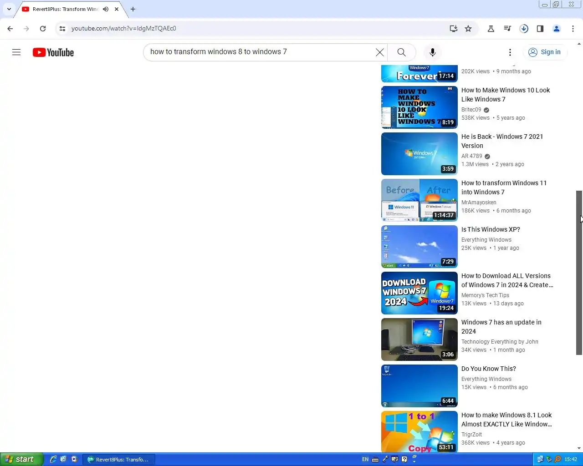Open 'Do You Know This?' video title

tap(489, 369)
